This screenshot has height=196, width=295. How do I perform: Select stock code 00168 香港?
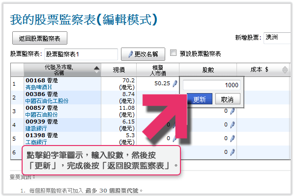tap(42, 80)
